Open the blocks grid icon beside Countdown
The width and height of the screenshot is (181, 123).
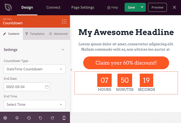(x=64, y=21)
